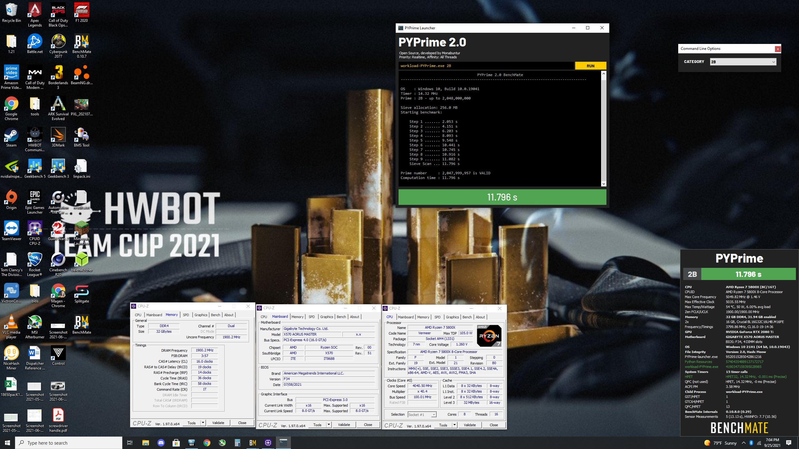This screenshot has height=449, width=799.
Task: Click Validate in Memory CPU-Z window
Action: click(218, 423)
